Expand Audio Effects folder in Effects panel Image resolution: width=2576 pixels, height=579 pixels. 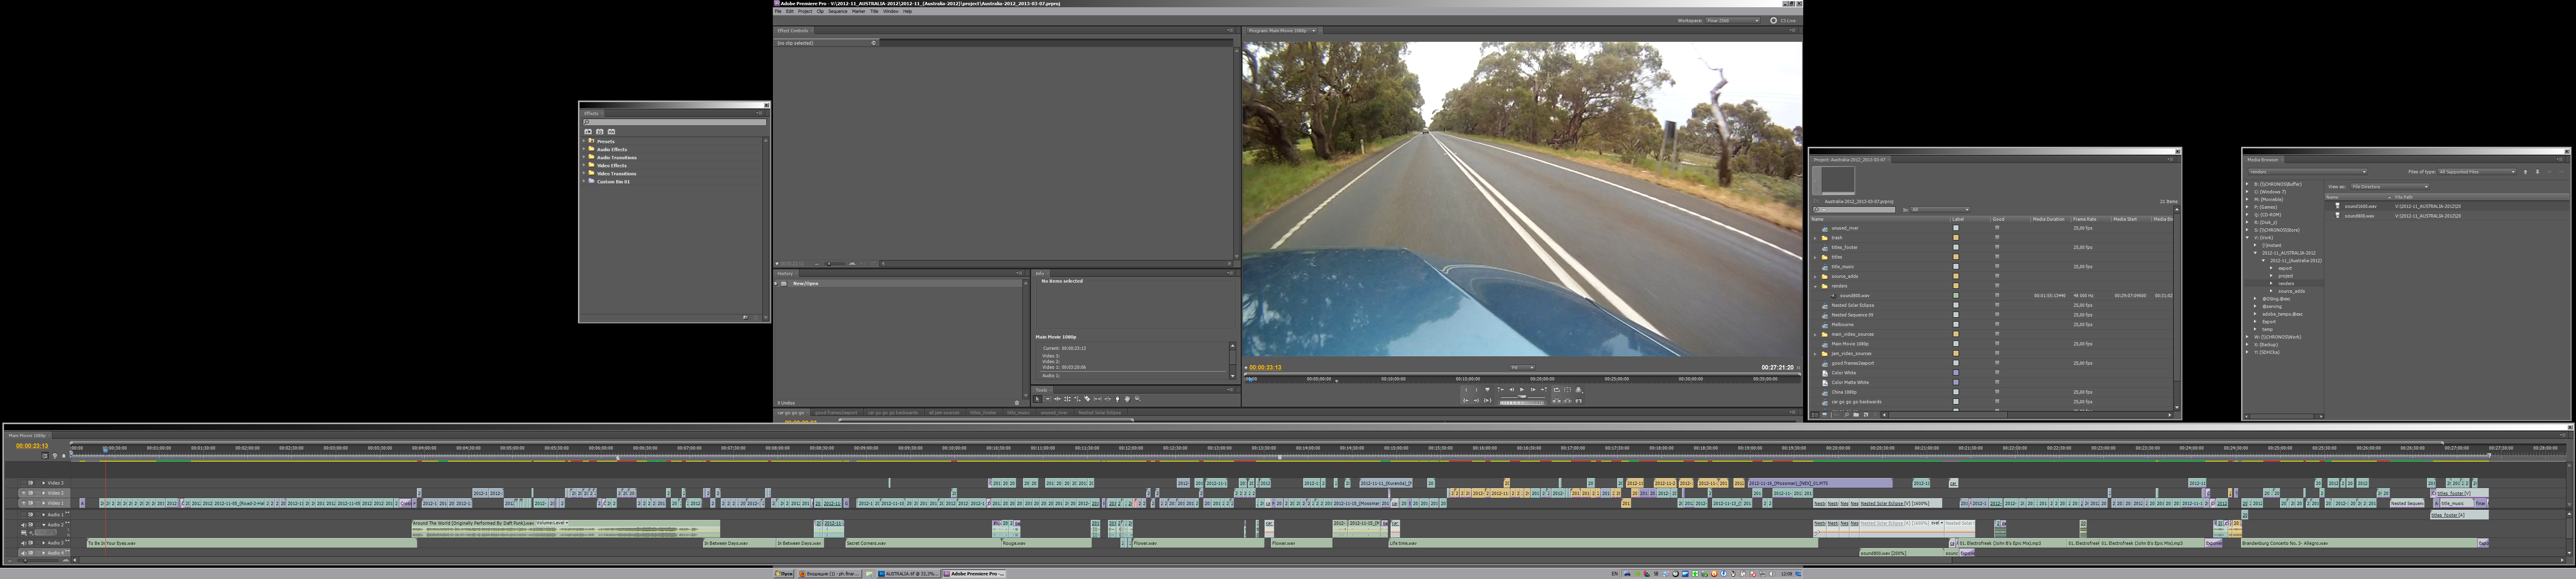coord(584,149)
